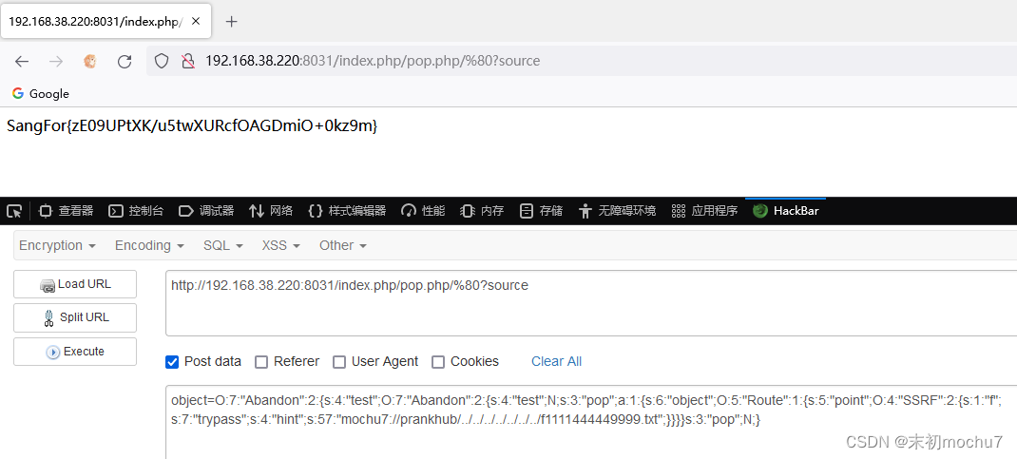The image size is (1017, 459).
Task: Reload the page with the refresh icon
Action: 125,61
